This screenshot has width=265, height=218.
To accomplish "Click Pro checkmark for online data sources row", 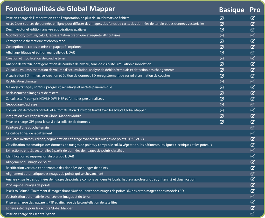I will [x=253, y=24].
